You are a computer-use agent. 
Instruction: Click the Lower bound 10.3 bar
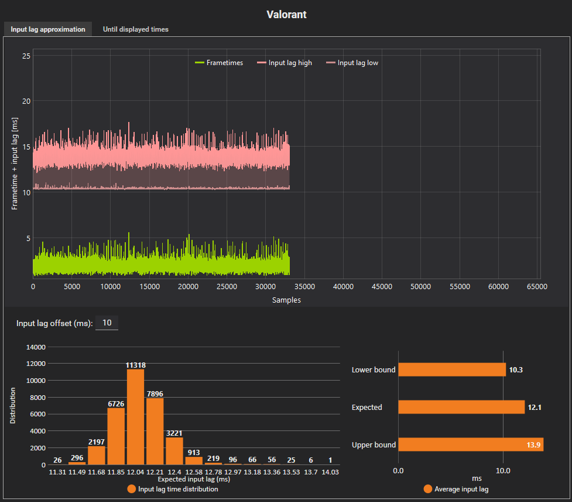451,369
